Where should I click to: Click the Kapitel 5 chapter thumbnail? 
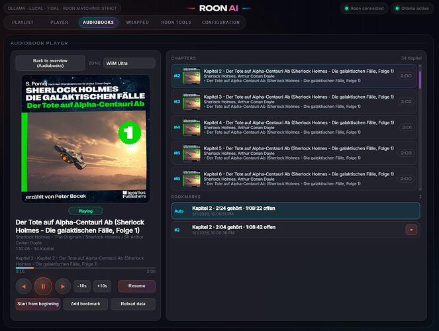click(191, 153)
